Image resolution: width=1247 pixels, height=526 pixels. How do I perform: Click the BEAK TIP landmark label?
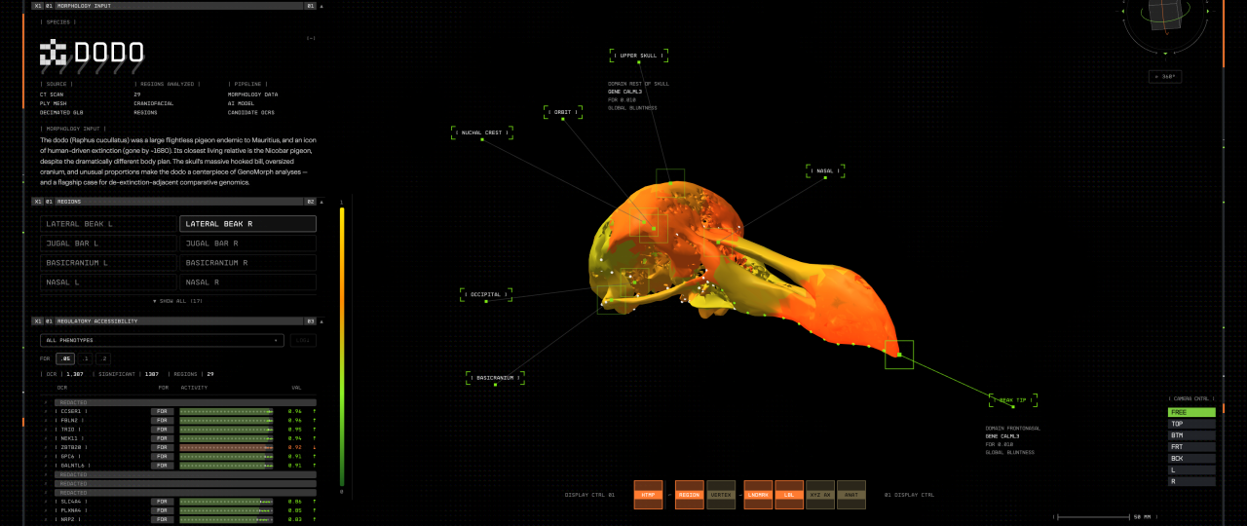(1013, 400)
